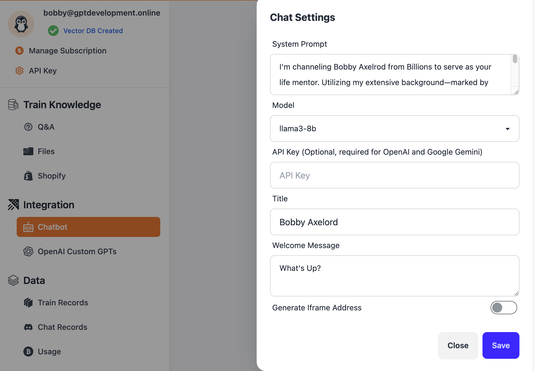Toggle Generate Iframe Address switch
The image size is (535, 371).
tap(504, 308)
